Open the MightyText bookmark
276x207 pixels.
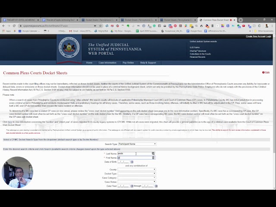[x=101, y=31]
